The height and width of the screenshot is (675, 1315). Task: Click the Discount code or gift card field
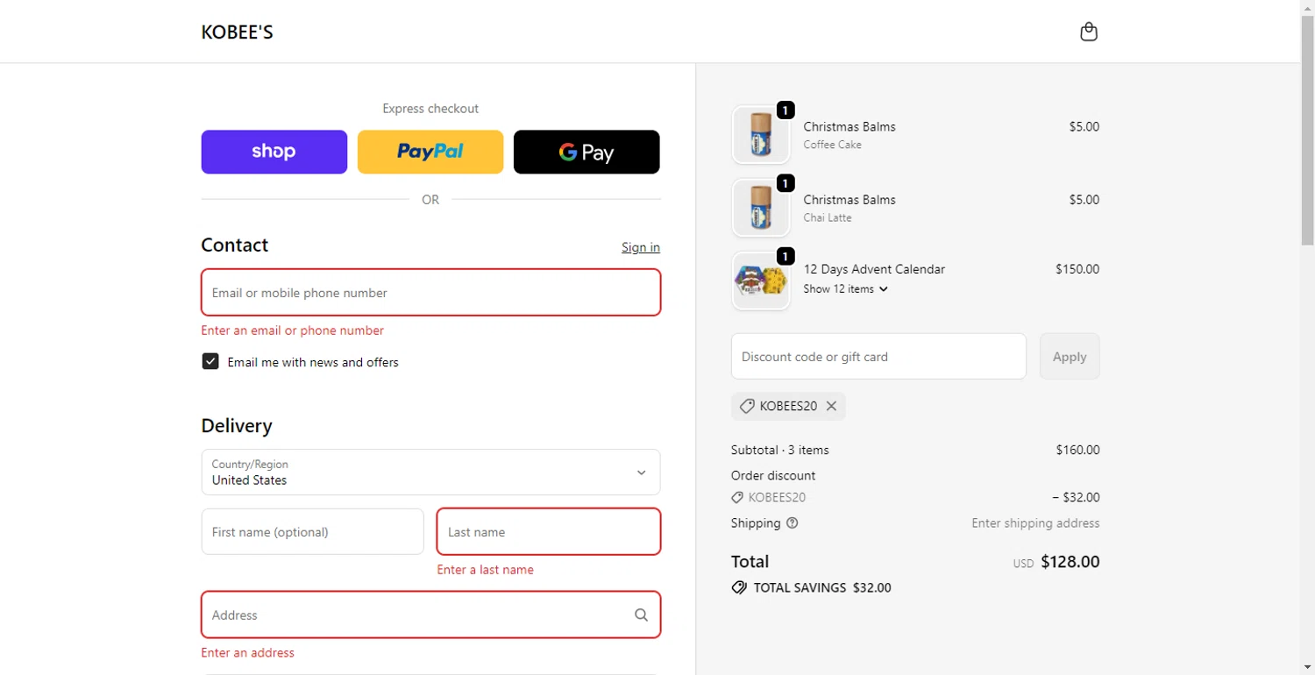pos(878,356)
